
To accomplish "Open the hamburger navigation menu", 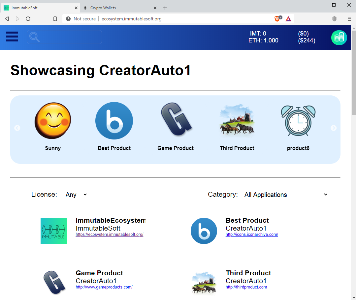I will 12,37.
